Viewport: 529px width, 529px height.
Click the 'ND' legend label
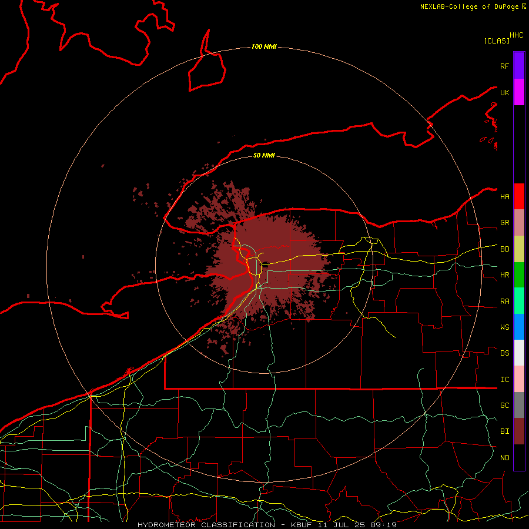point(504,458)
